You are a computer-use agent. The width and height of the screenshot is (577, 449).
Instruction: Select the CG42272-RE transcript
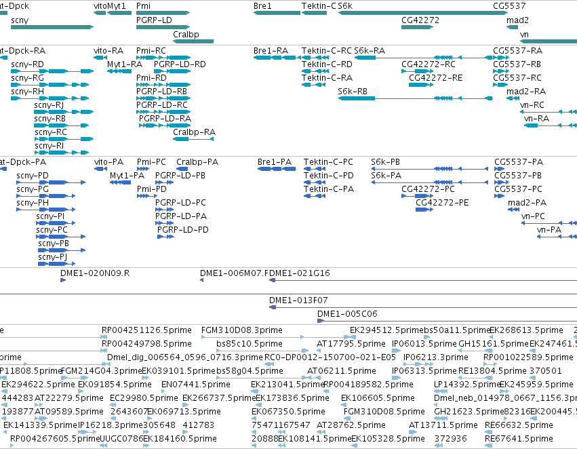point(421,85)
